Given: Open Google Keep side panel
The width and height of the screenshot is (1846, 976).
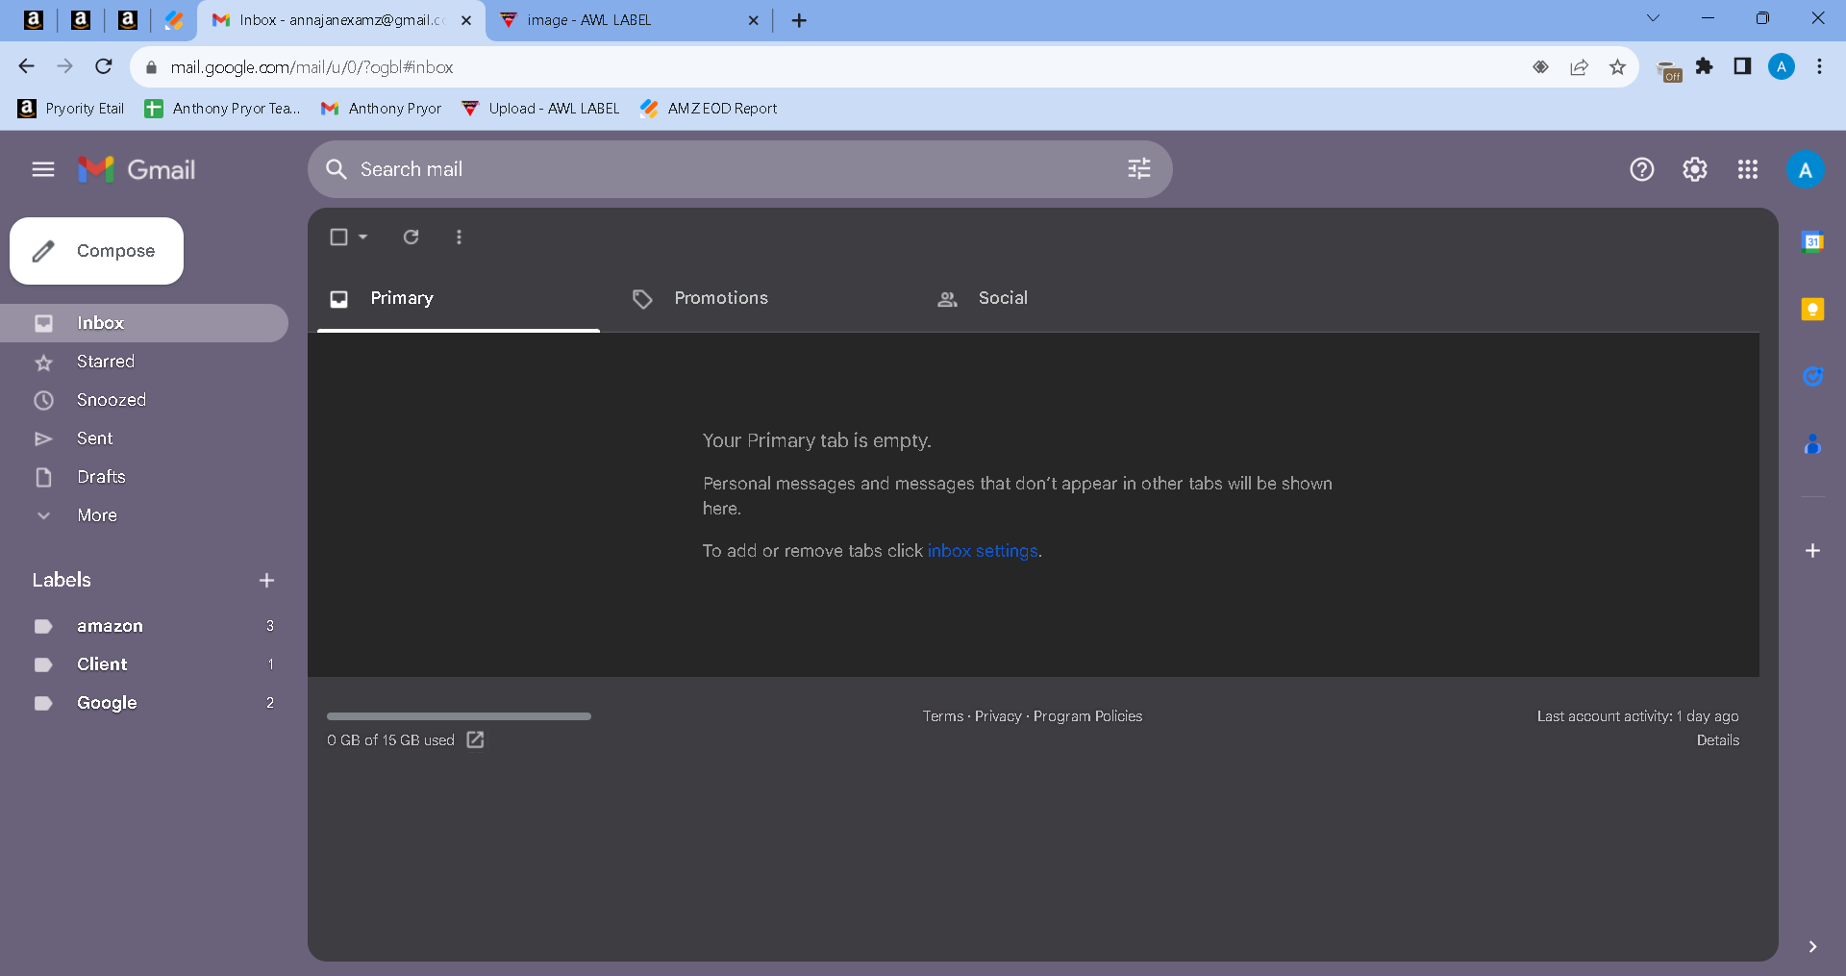Looking at the screenshot, I should (1812, 309).
